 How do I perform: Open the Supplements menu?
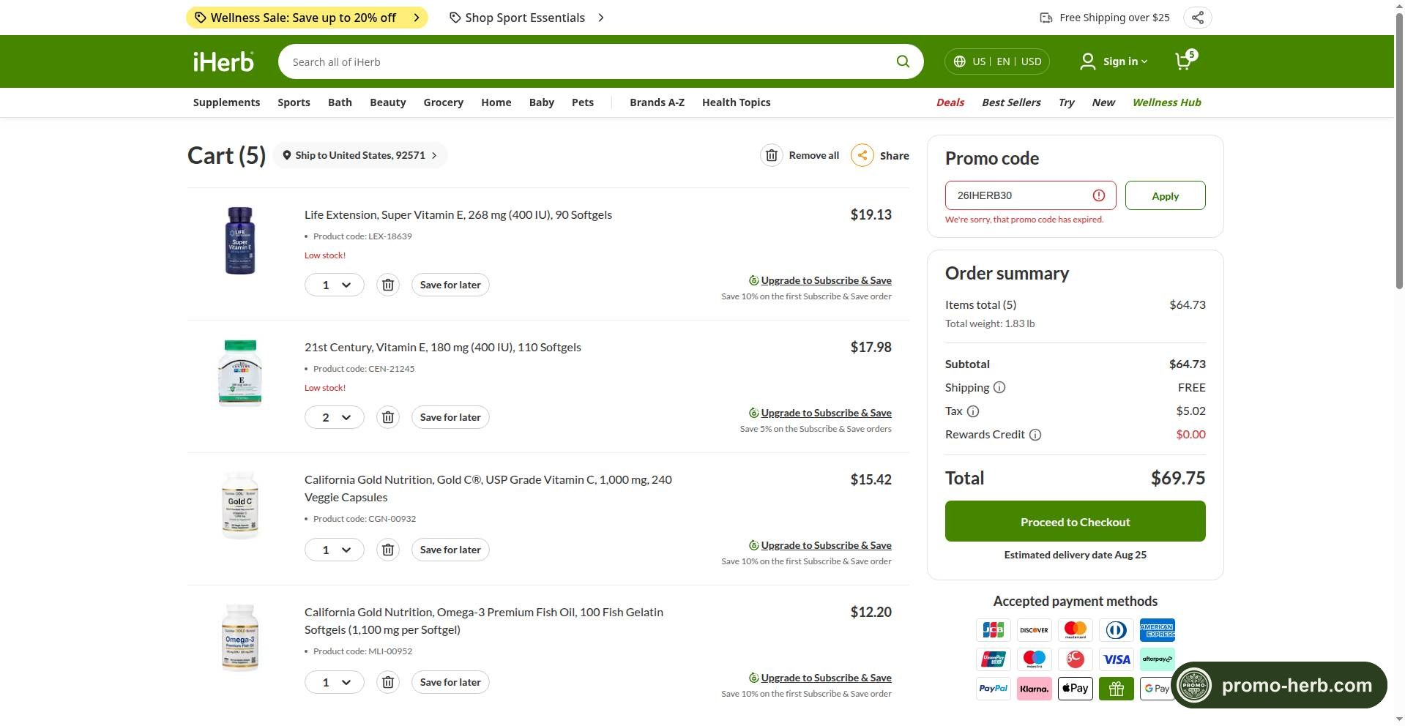click(226, 102)
